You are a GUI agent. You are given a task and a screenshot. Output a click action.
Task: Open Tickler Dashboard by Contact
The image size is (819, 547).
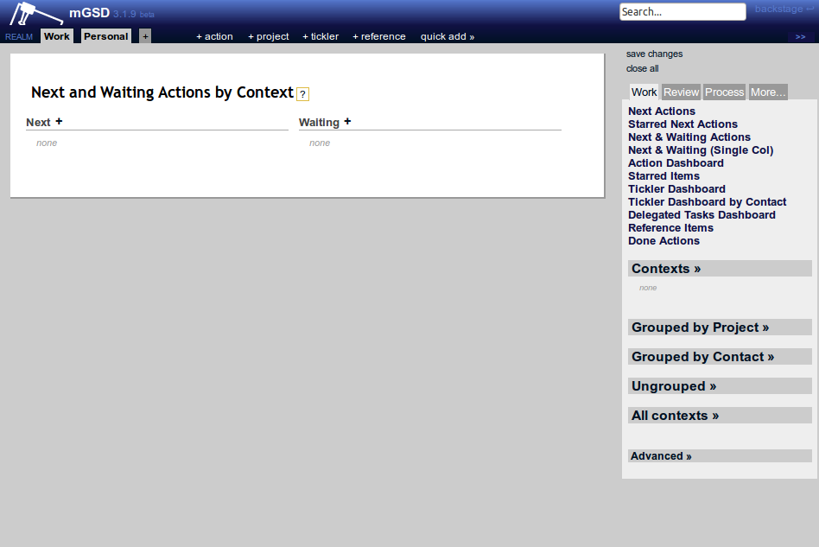coord(707,202)
